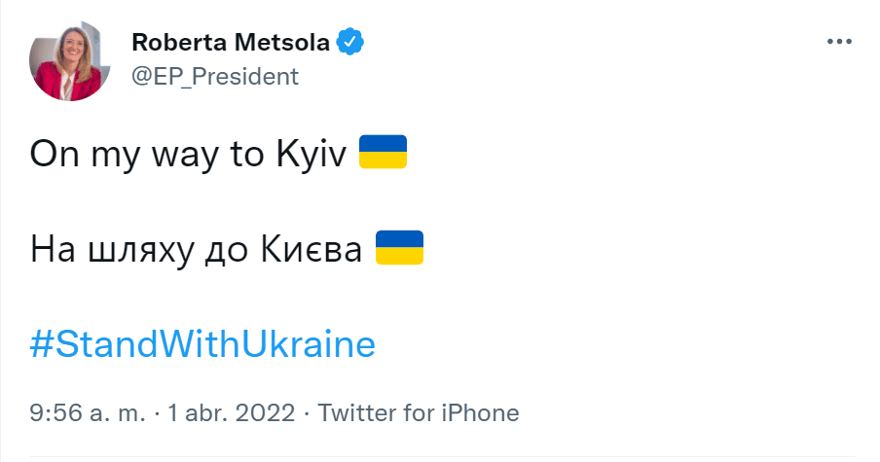Click the words 'On my way' in the tweet
Screen dimensions: 880x462
(127, 154)
